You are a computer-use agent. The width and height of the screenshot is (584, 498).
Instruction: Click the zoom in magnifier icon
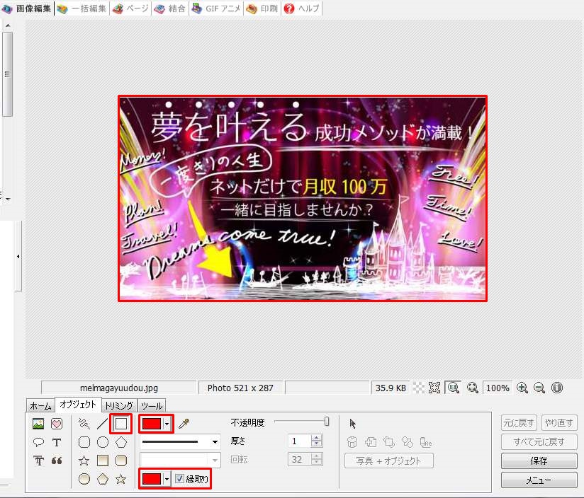click(522, 388)
